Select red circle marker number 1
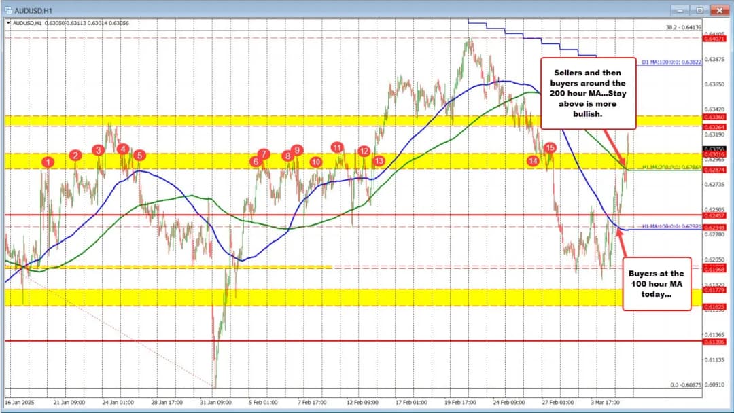Viewport: 734px width, 413px height. coord(48,162)
